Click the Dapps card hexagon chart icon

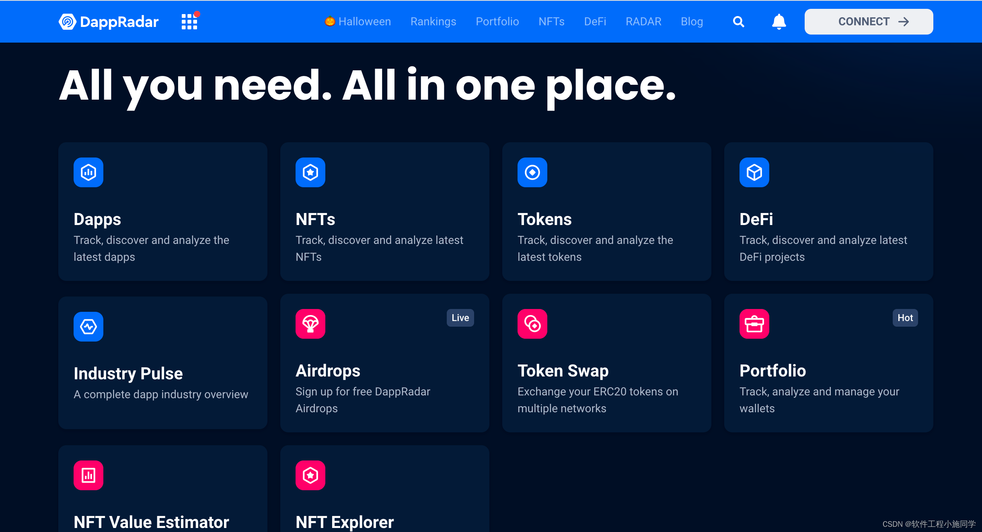coord(88,172)
